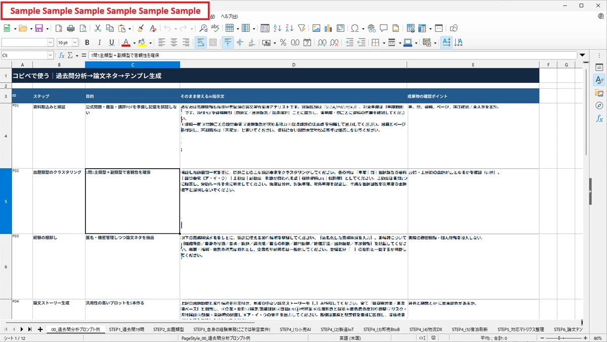607x342 pixels.
Task: Click the Clear Direct Formatting icon
Action: [x=152, y=28]
